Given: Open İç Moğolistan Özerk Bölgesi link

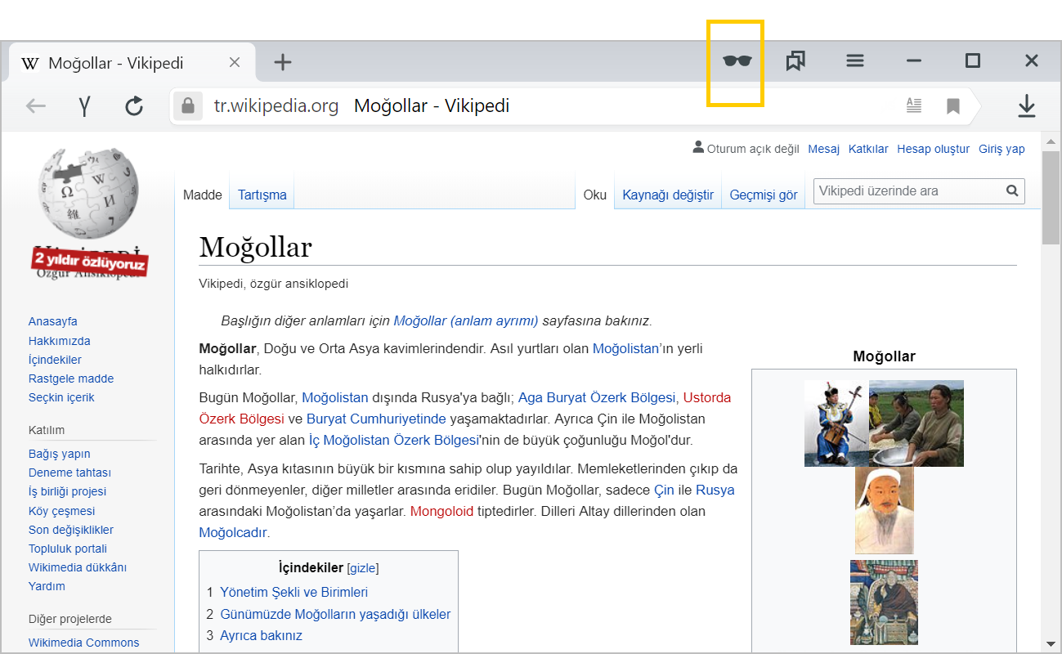Looking at the screenshot, I should coord(393,440).
